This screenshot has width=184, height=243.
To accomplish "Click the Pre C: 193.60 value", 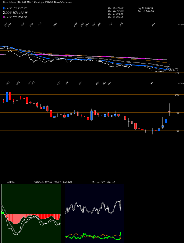I will click(116, 17).
